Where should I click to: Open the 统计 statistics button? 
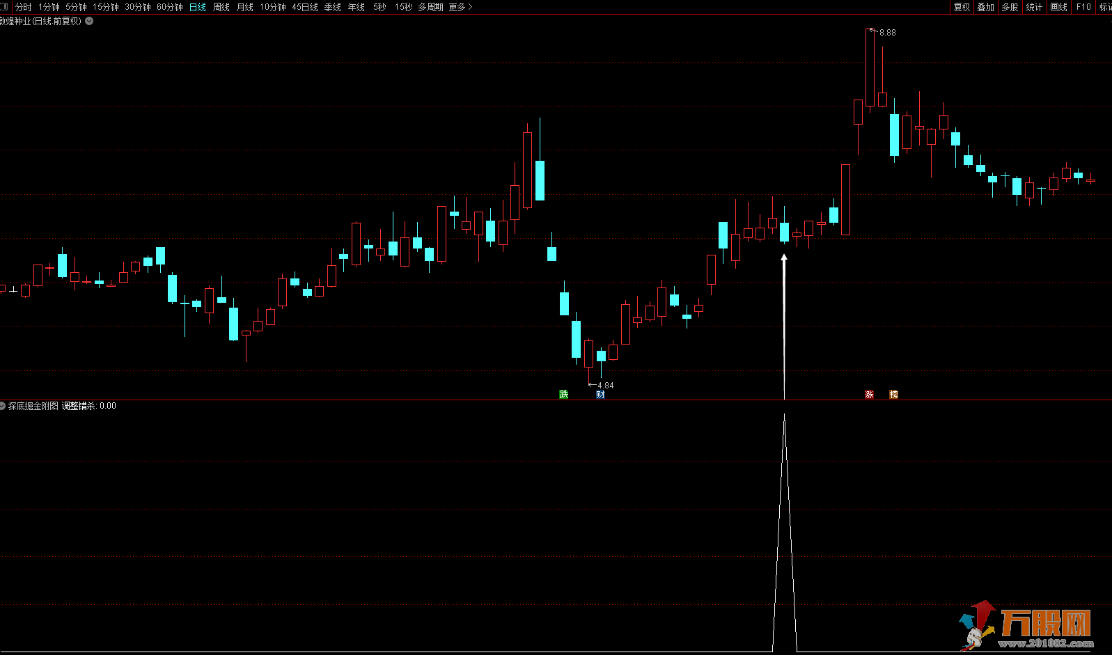pyautogui.click(x=1034, y=7)
